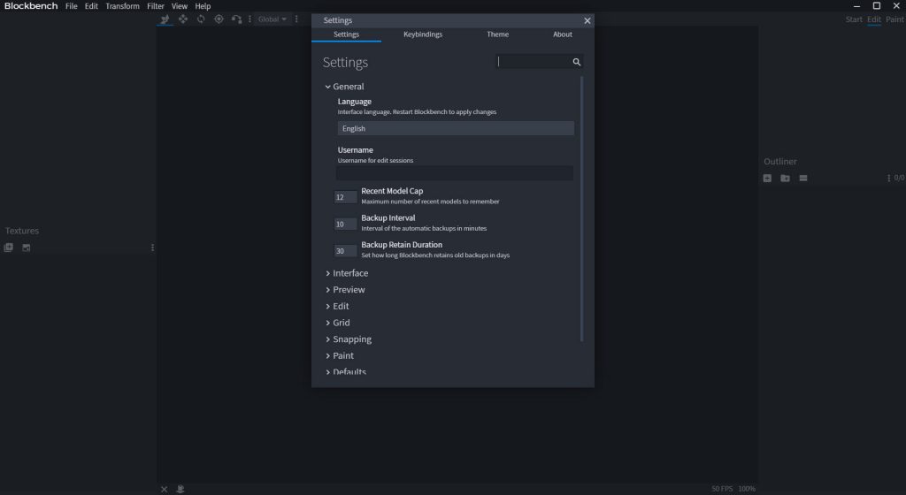Select the Vertex Snap tool icon
This screenshot has width=906, height=495.
pyautogui.click(x=236, y=19)
